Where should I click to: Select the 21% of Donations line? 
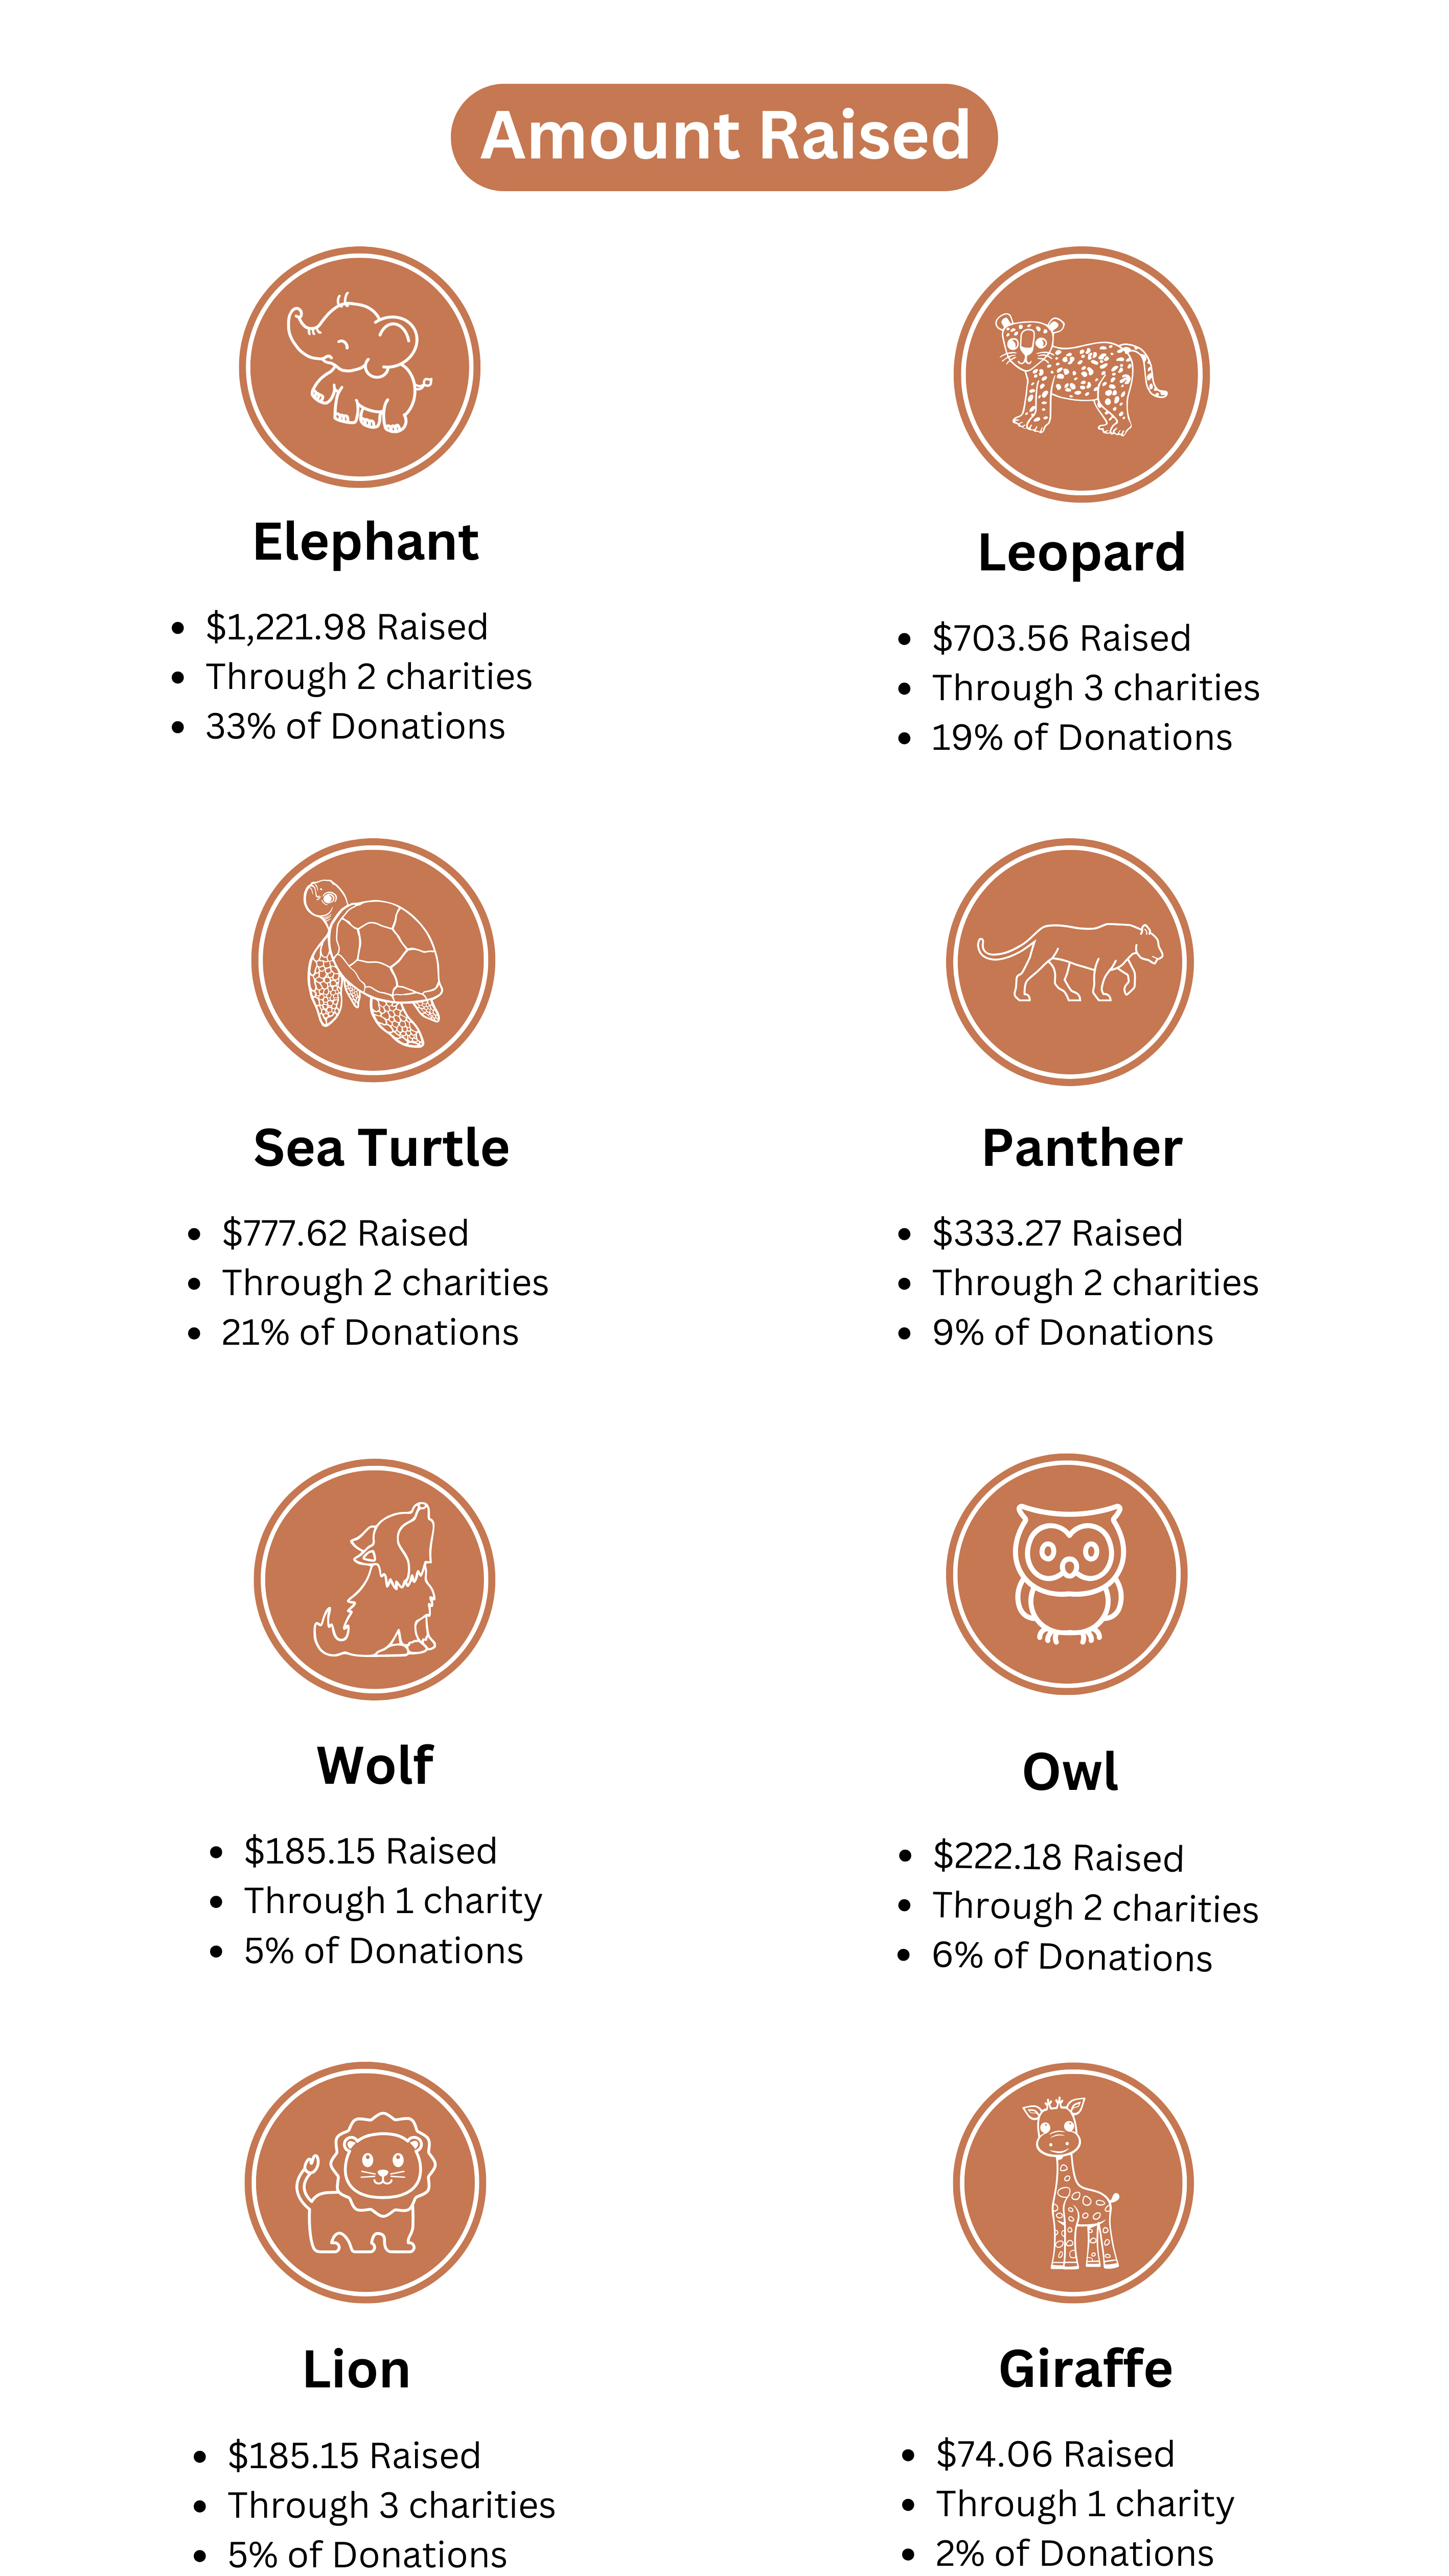(370, 1332)
